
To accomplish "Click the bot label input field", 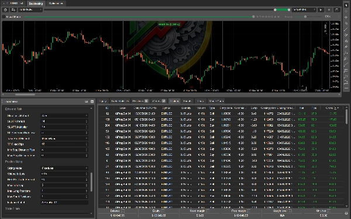I will pos(64,203).
